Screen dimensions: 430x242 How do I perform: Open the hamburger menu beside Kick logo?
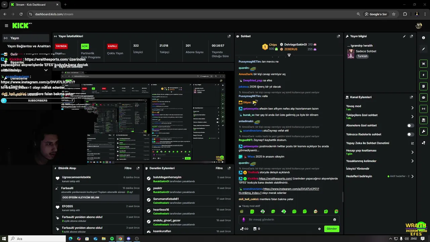(x=6, y=26)
